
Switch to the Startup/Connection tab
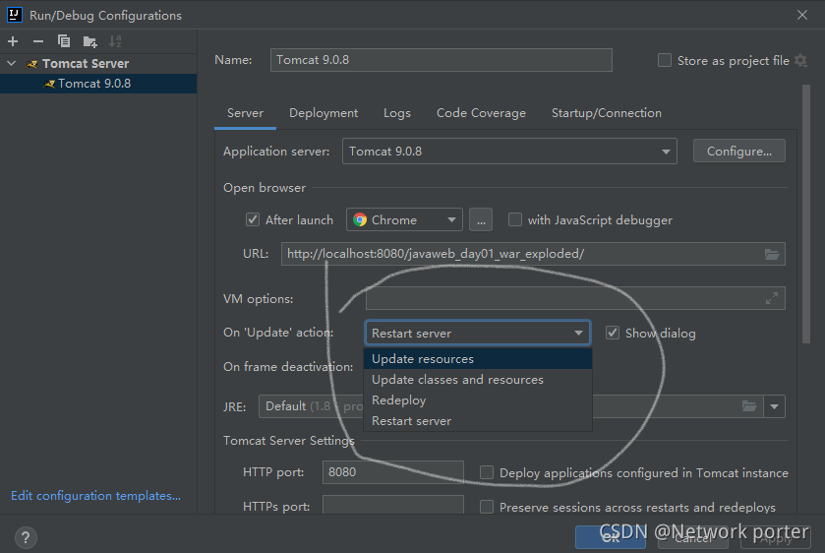(606, 113)
